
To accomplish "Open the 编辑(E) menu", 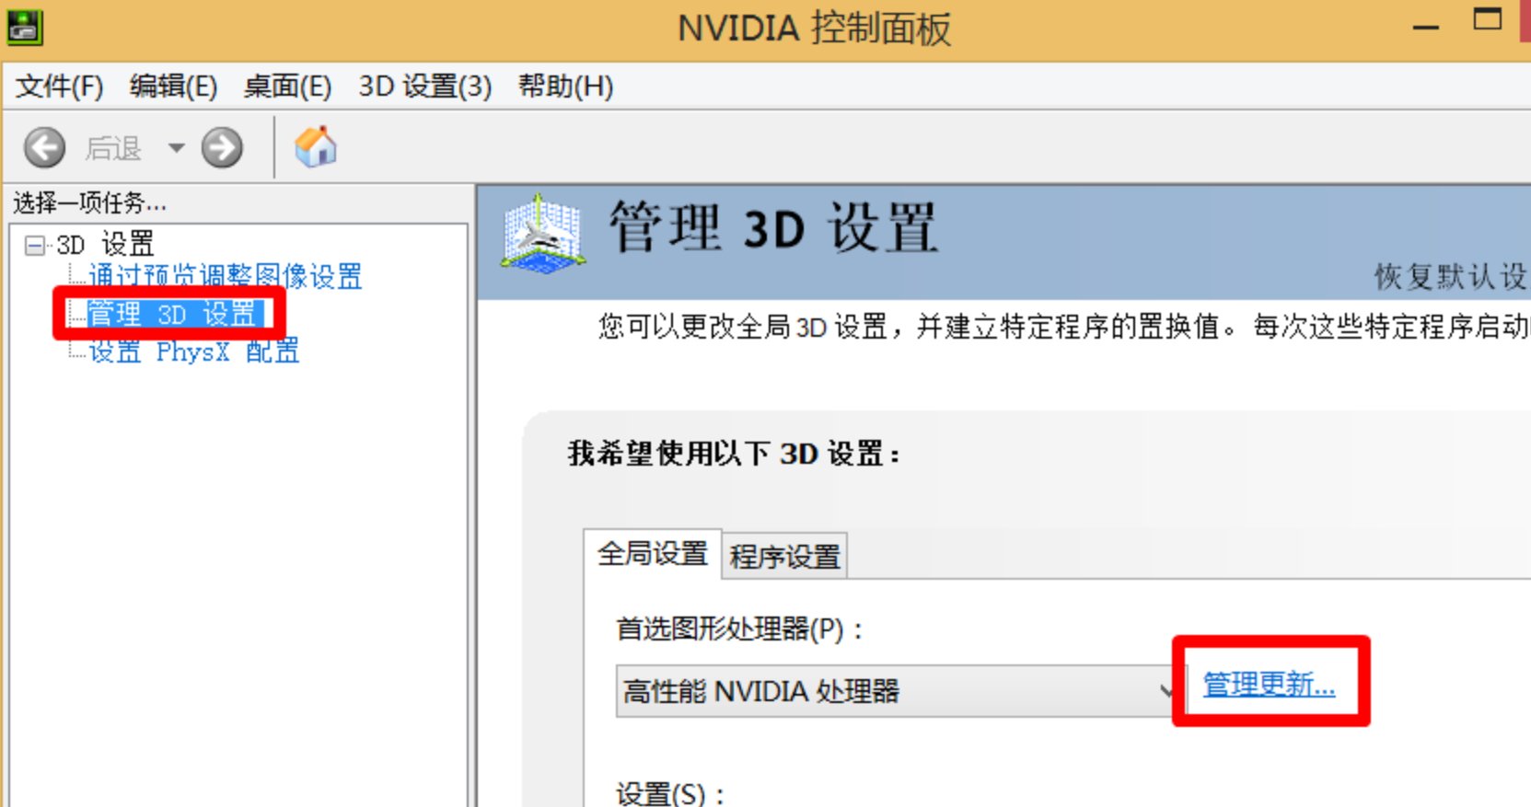I will tap(173, 86).
